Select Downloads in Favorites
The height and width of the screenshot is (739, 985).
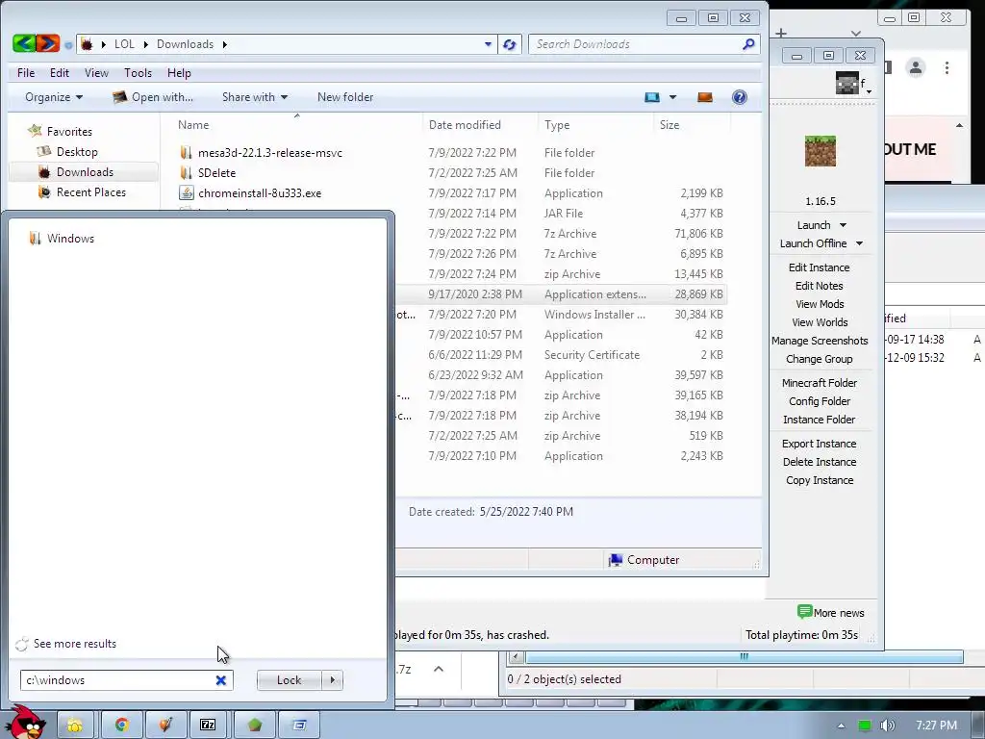coord(85,171)
